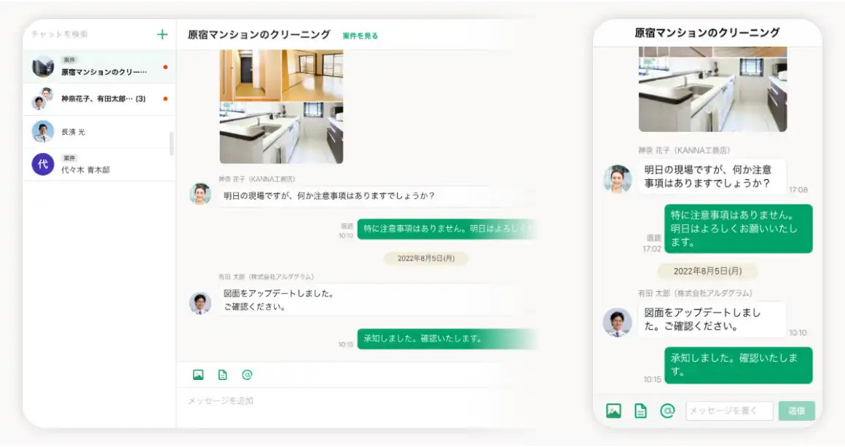Attach an image in the mobile chat view

point(613,411)
